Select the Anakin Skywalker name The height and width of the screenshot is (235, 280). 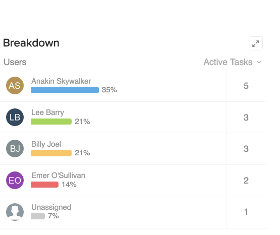click(x=61, y=81)
